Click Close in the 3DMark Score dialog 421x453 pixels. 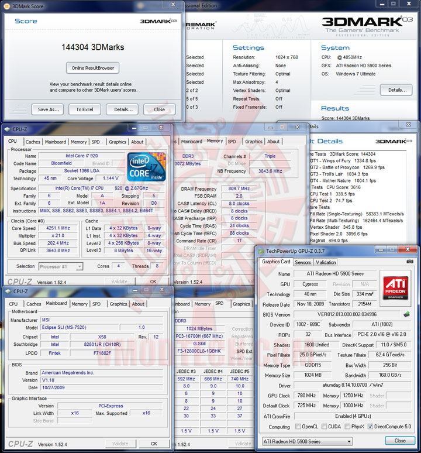159,109
